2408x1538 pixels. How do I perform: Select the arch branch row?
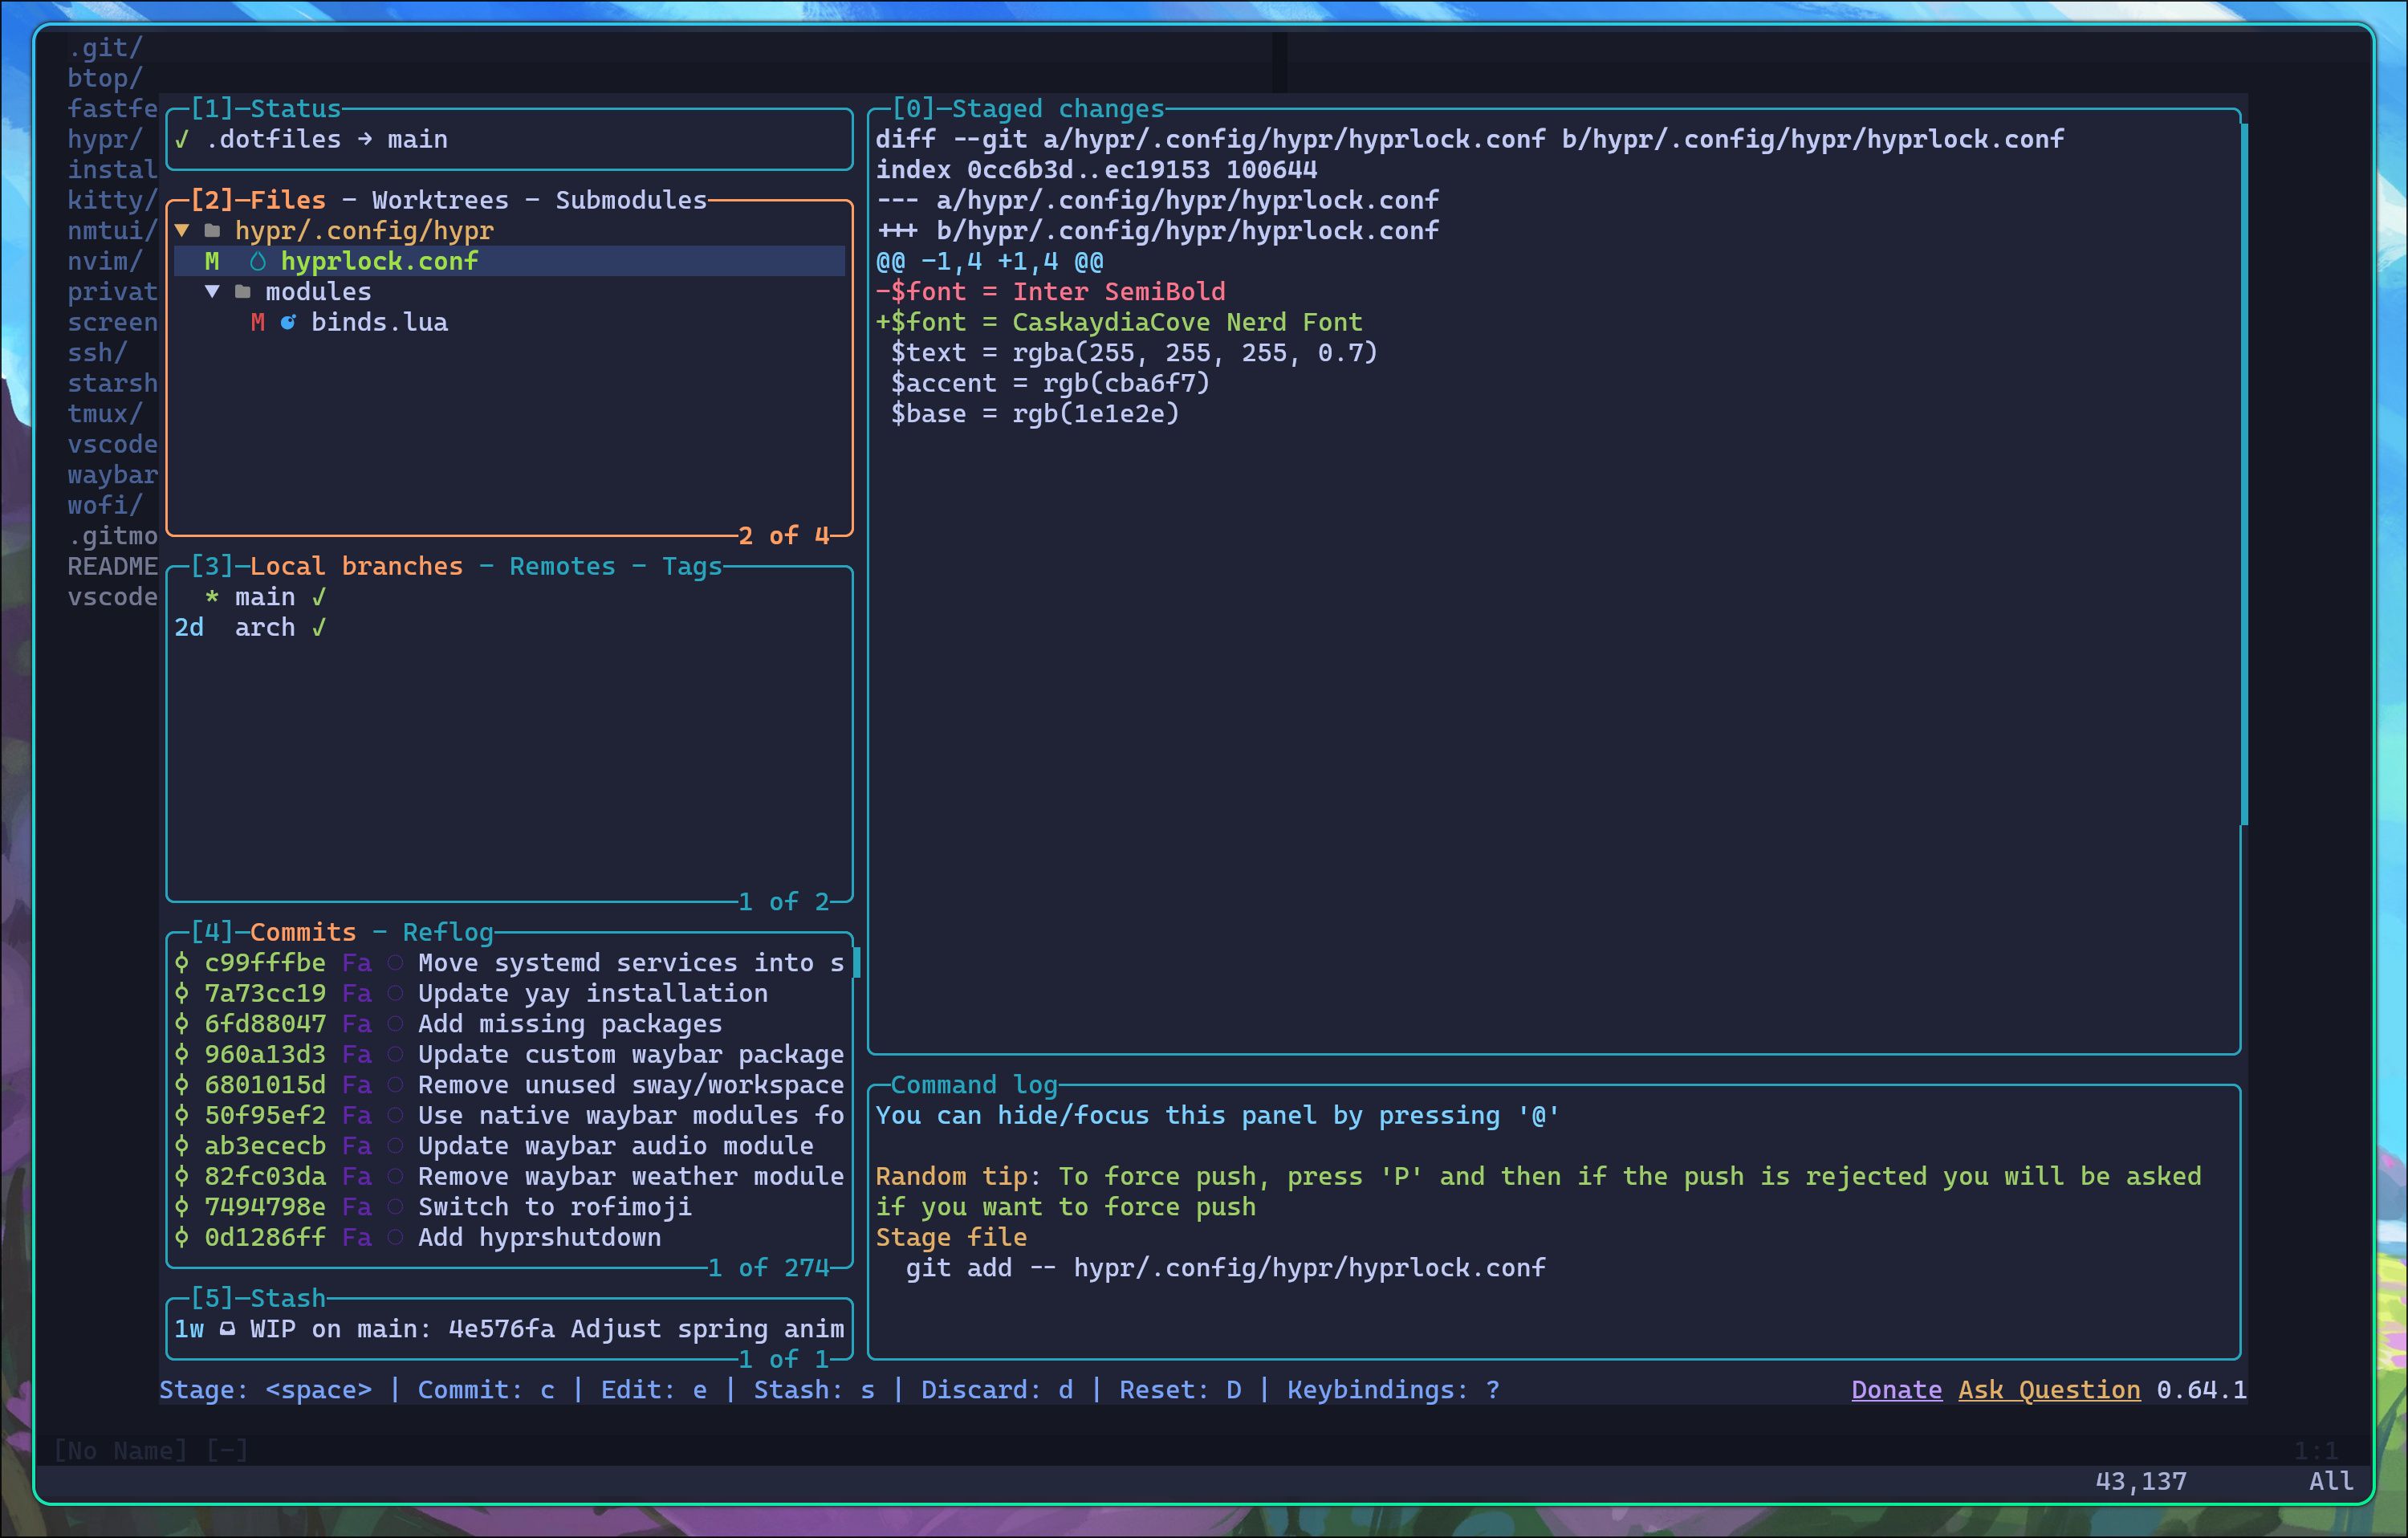pyautogui.click(x=509, y=628)
